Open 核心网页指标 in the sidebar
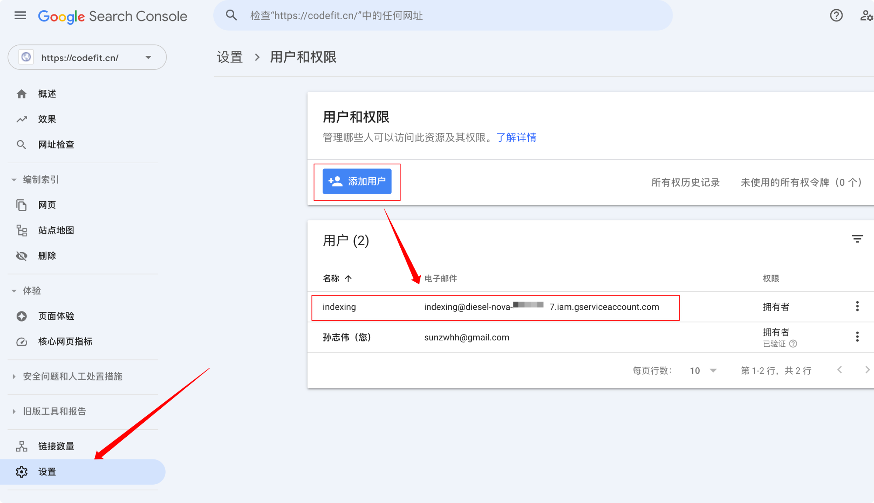The height and width of the screenshot is (503, 874). pos(83,342)
